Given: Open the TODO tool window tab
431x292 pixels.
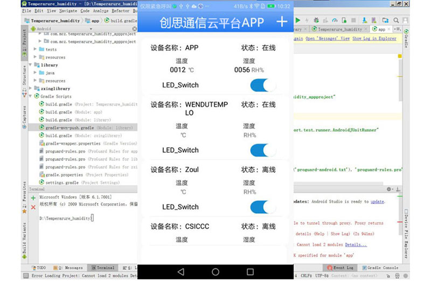Looking at the screenshot, I should [x=39, y=268].
